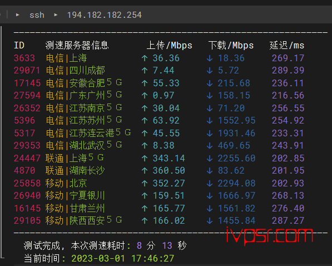Select the 电信|广东广州5G server name
Screen dimensions: 332x266
click(x=84, y=95)
